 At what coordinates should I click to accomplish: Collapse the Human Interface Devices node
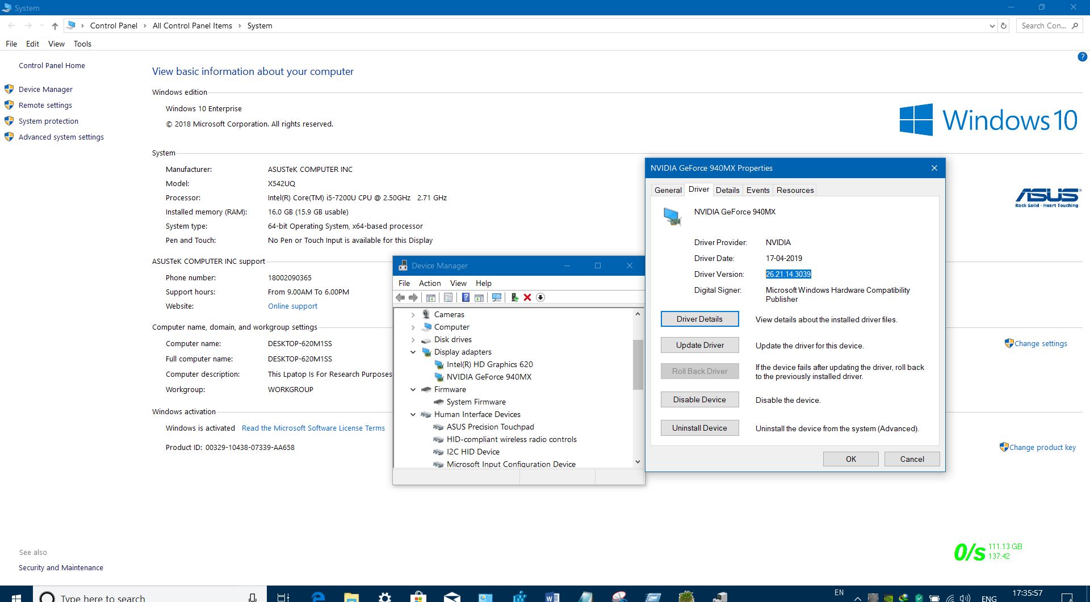point(413,414)
